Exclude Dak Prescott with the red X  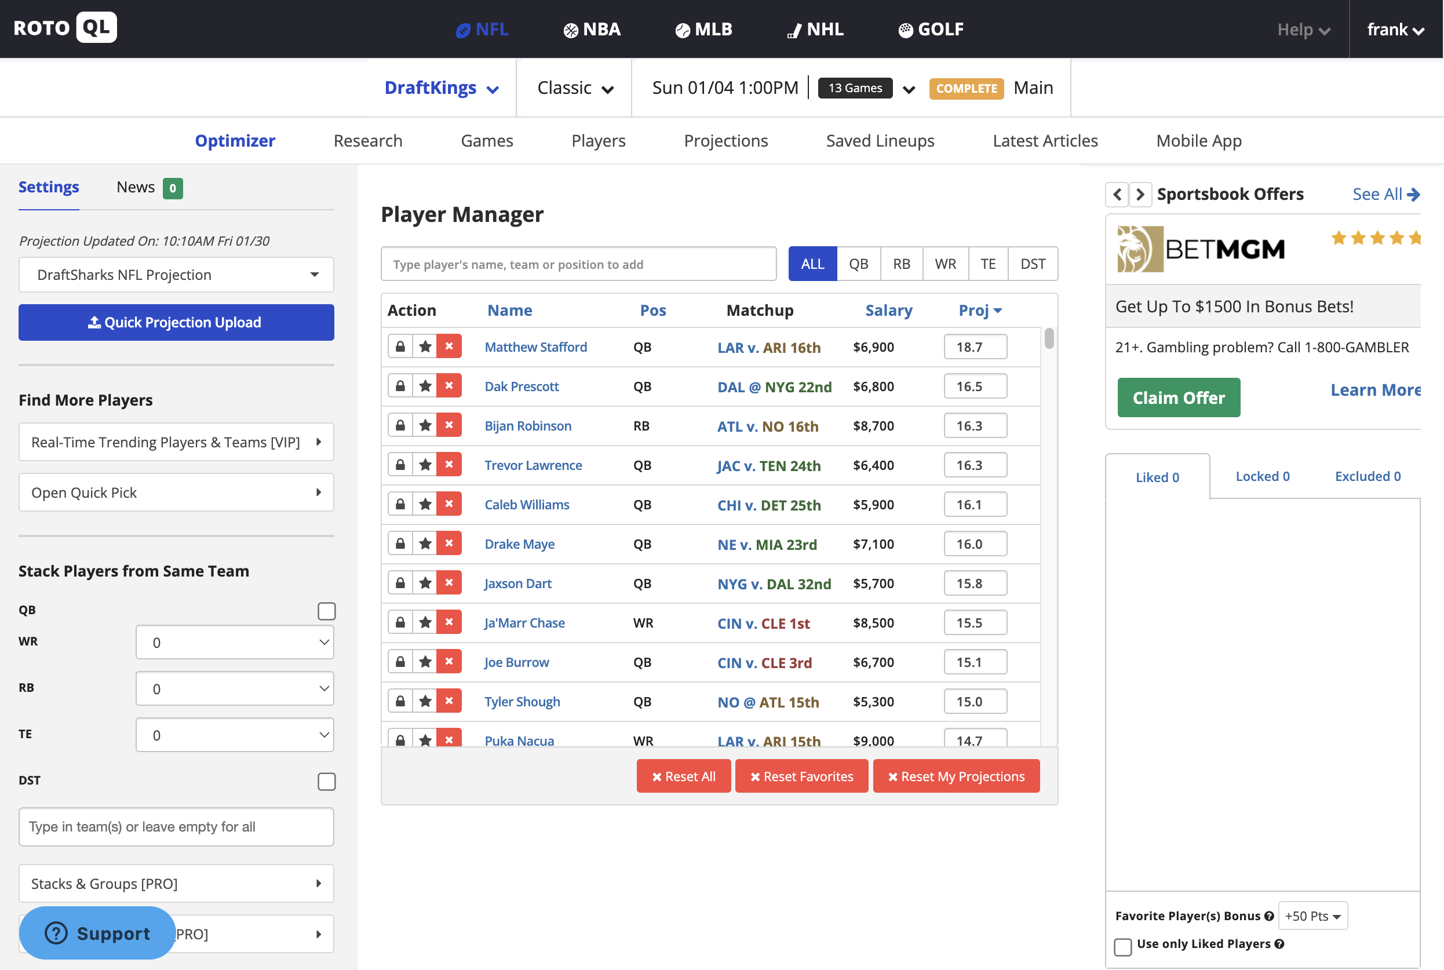(449, 386)
